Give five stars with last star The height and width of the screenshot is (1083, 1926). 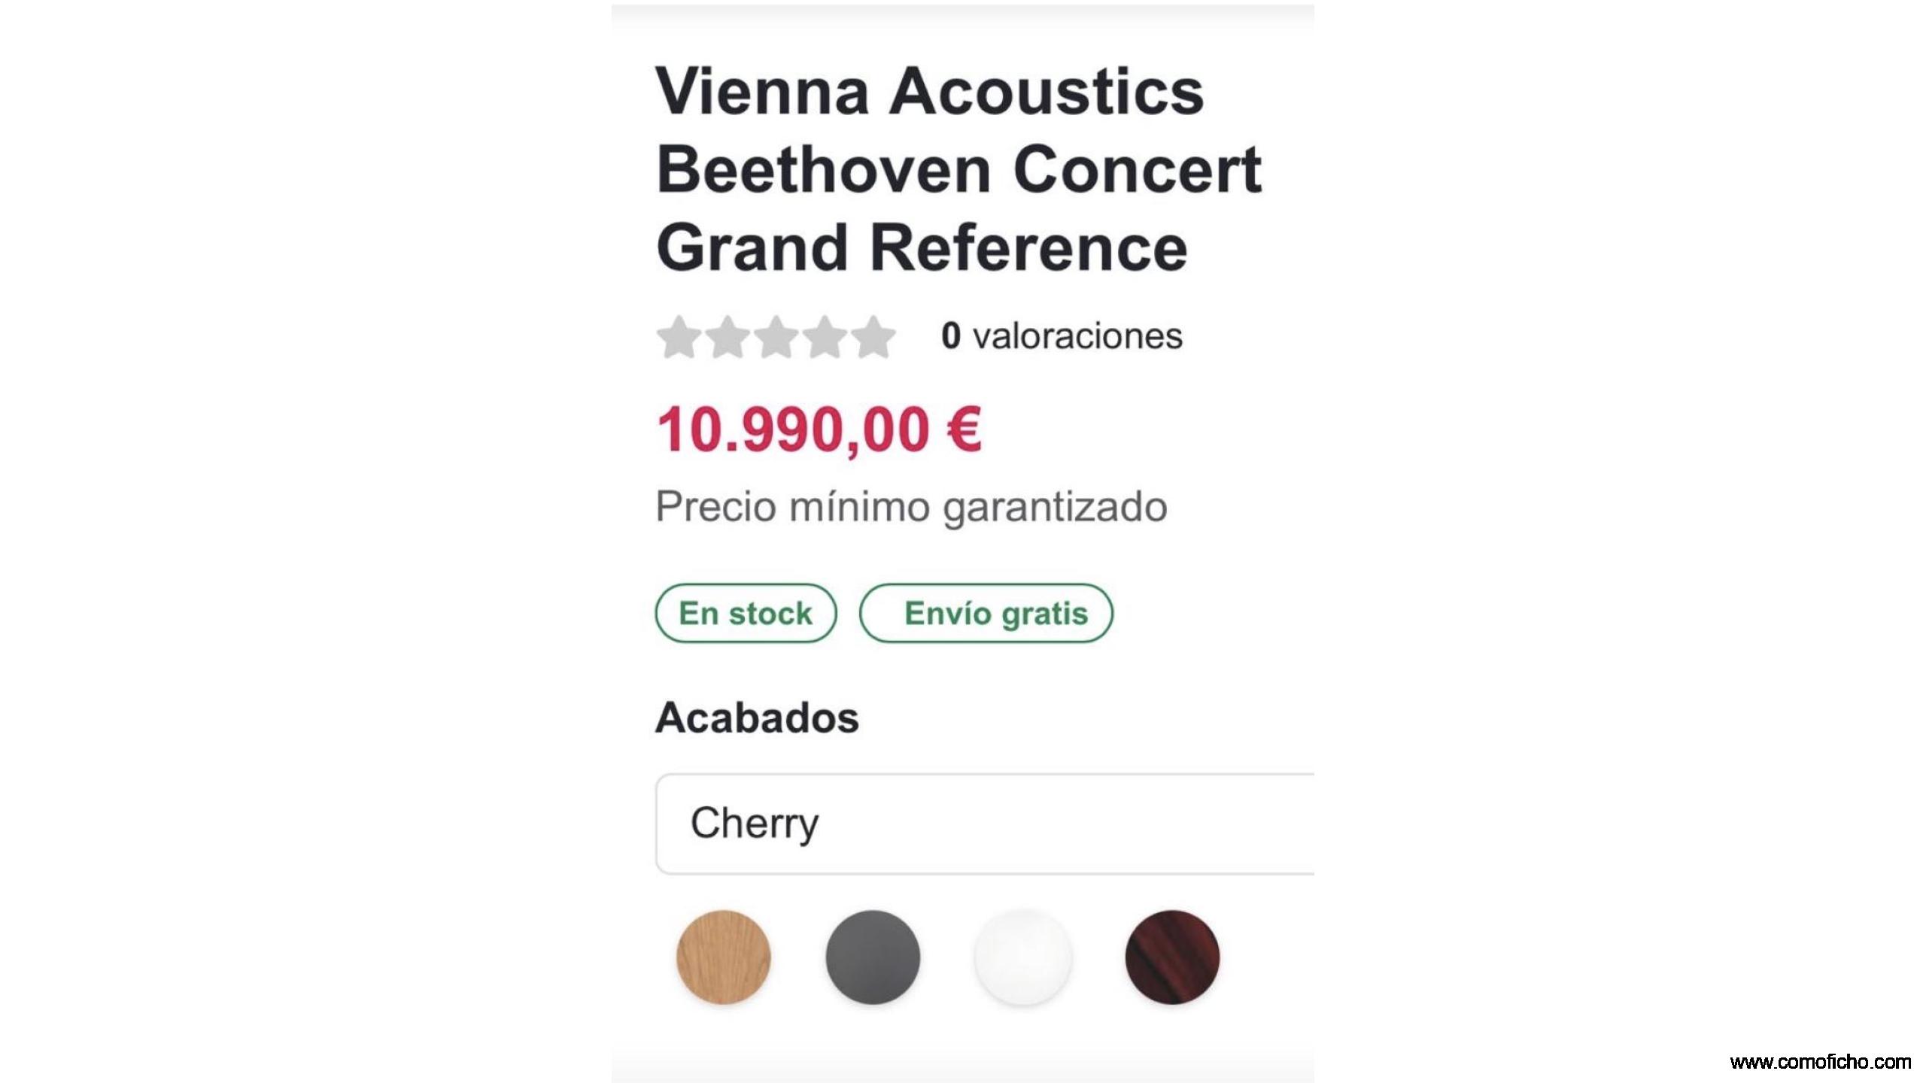point(873,337)
